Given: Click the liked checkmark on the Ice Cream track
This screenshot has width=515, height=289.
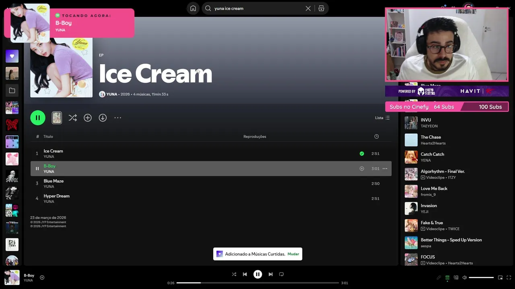Looking at the screenshot, I should (362, 153).
